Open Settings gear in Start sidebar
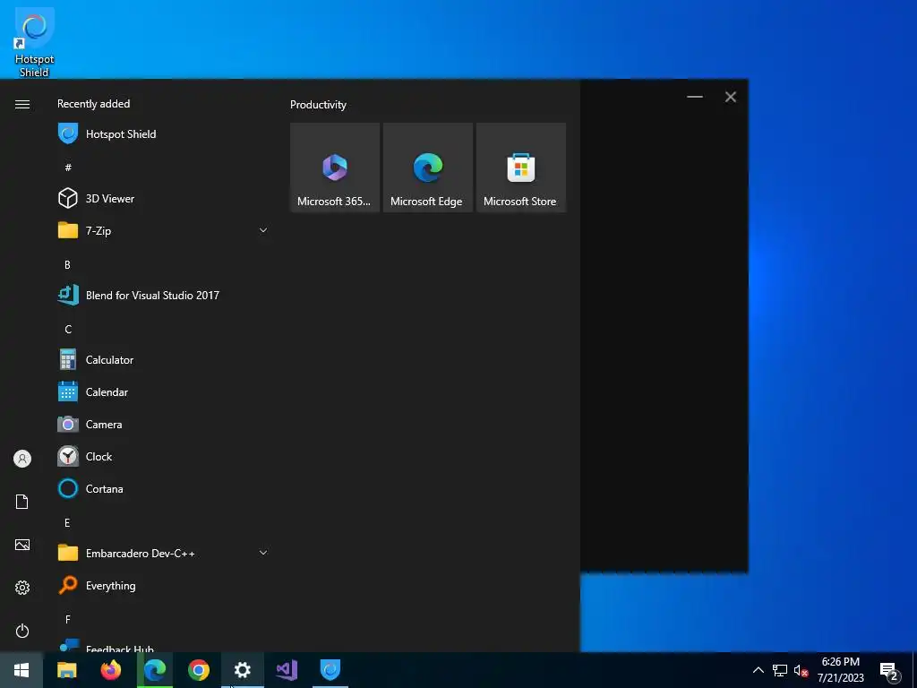 click(22, 588)
